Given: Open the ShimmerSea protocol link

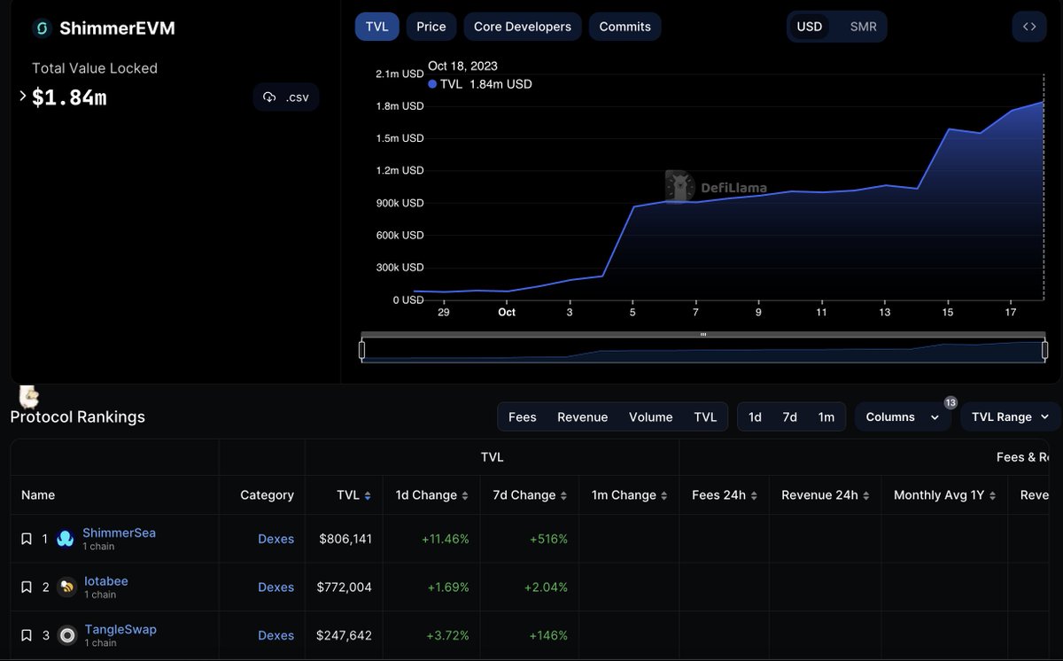Looking at the screenshot, I should point(119,533).
